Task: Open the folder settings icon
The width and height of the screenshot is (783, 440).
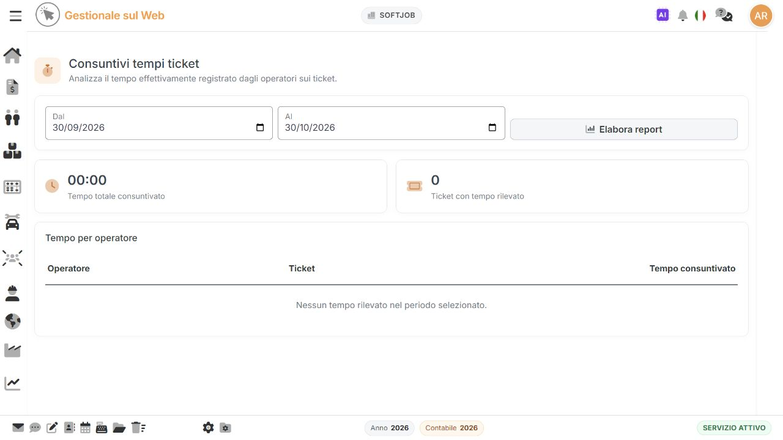Action: [225, 428]
